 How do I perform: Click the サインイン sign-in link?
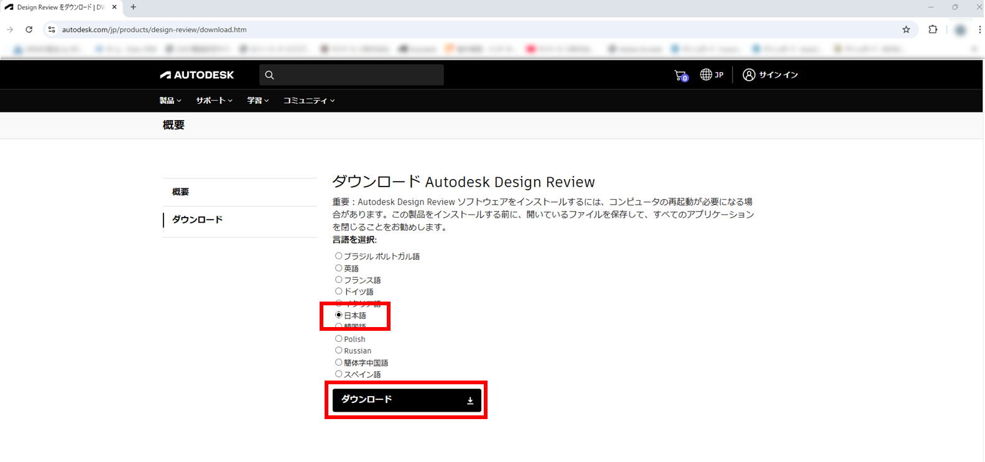point(770,75)
